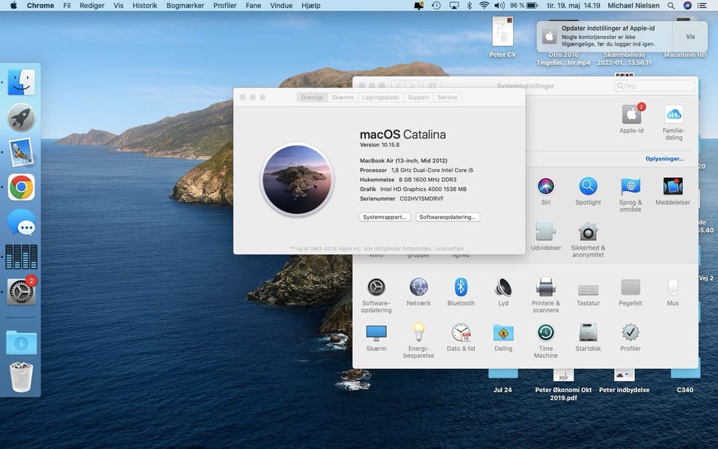
Task: Open Spotlight search magnifier in menu bar
Action: pyautogui.click(x=671, y=5)
